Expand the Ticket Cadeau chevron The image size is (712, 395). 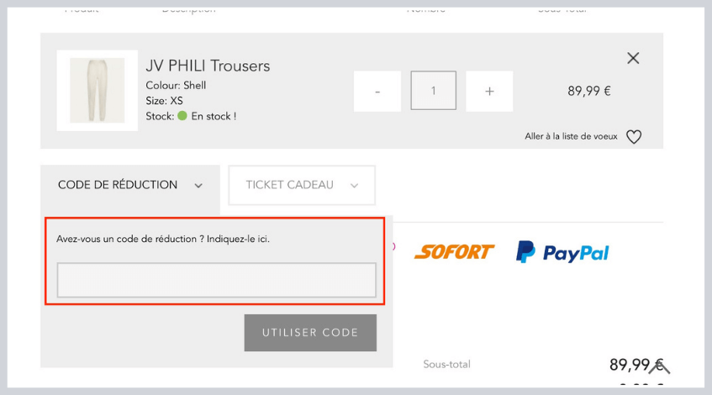pos(354,186)
